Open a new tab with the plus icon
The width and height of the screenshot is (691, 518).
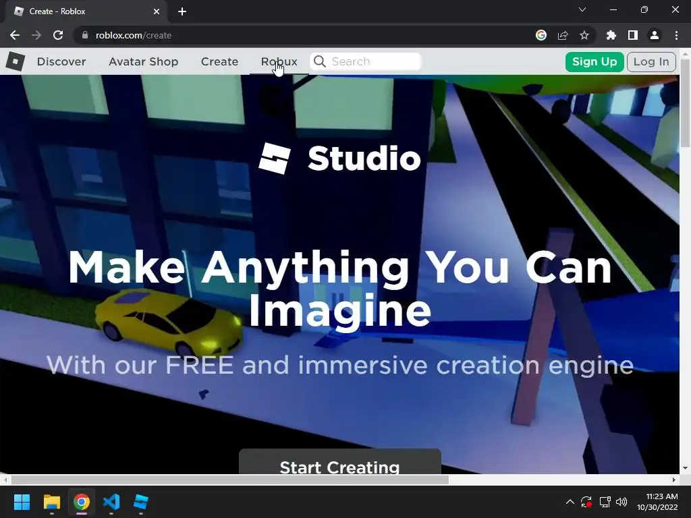click(x=182, y=11)
